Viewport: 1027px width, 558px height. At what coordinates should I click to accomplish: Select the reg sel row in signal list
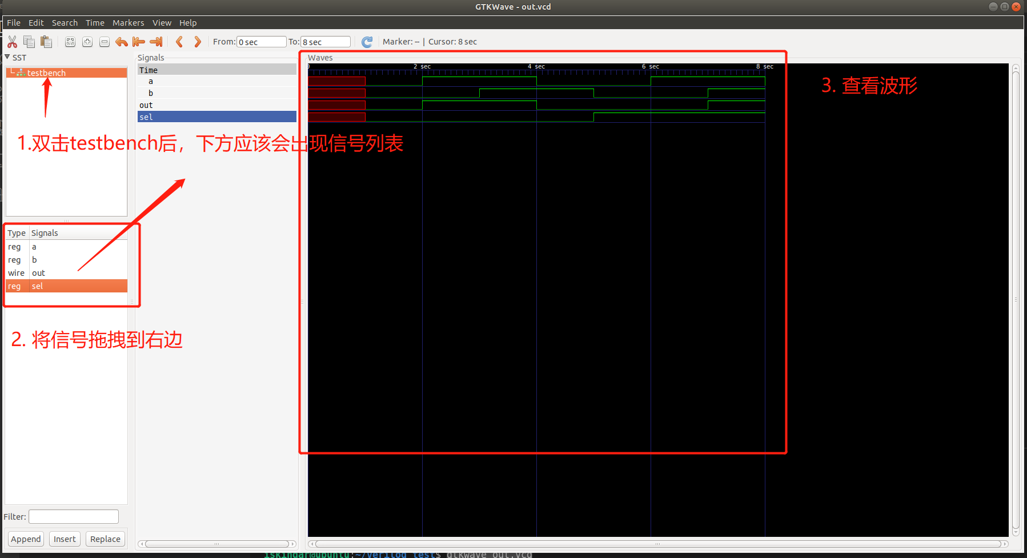(x=67, y=286)
